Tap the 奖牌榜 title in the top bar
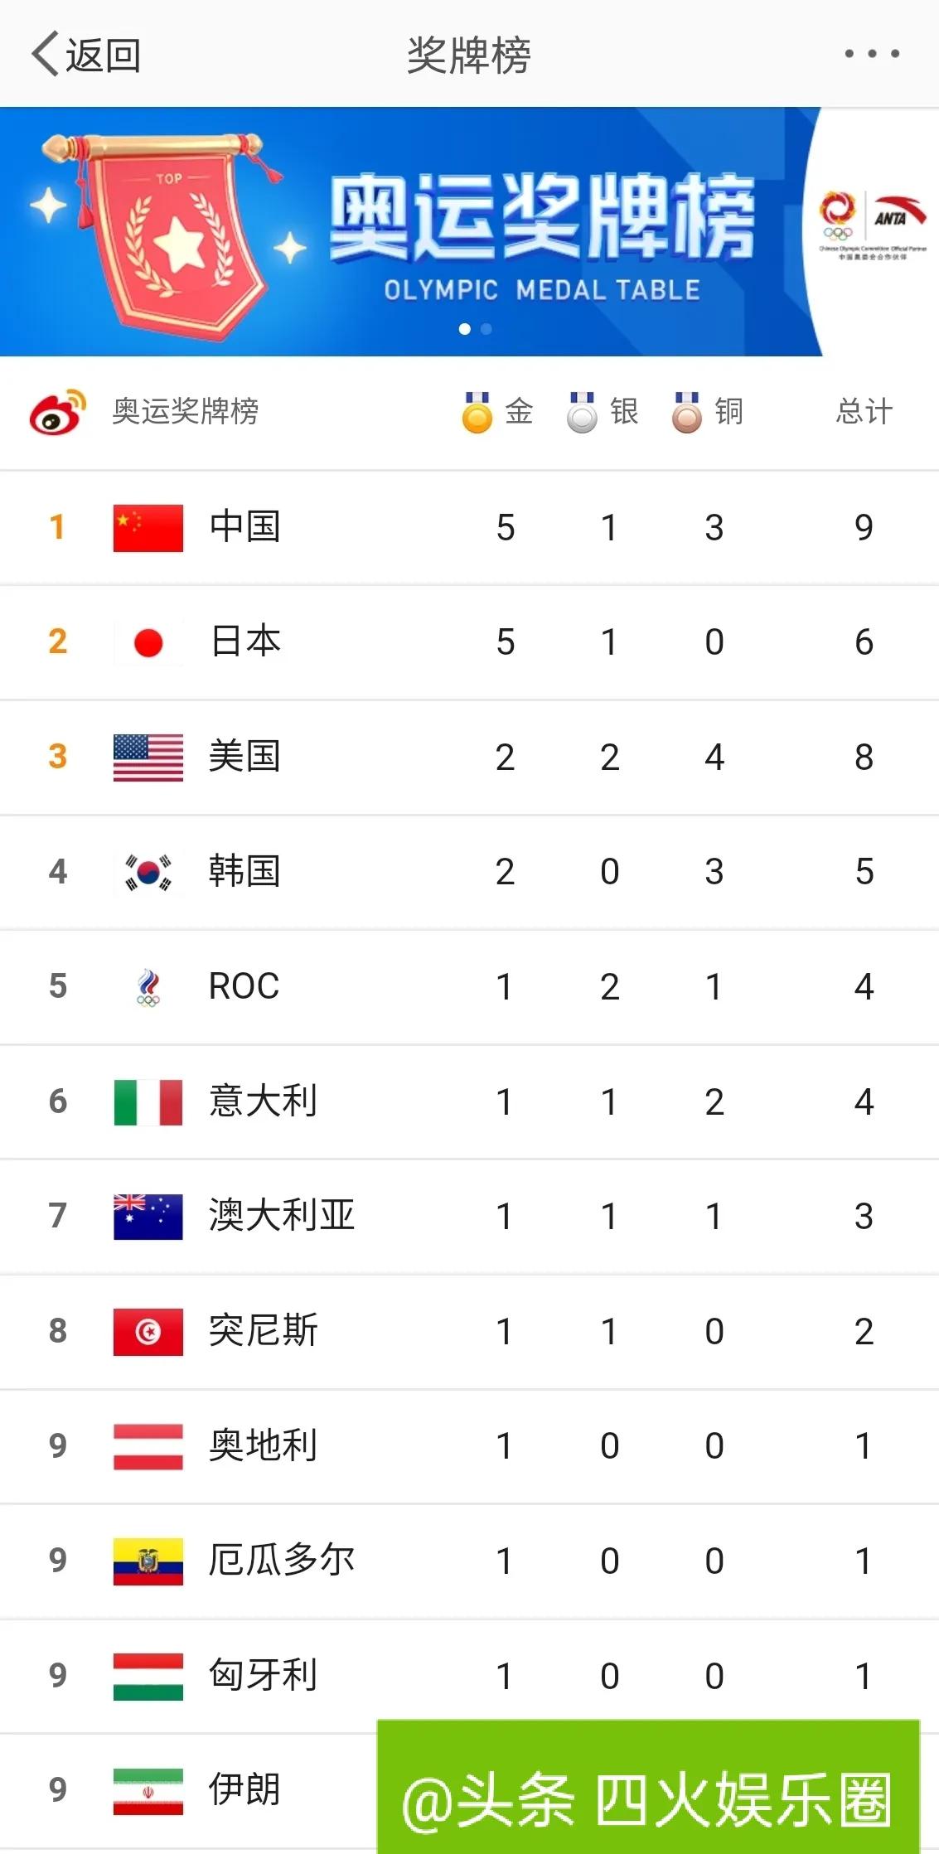The image size is (939, 1854). pyautogui.click(x=469, y=52)
